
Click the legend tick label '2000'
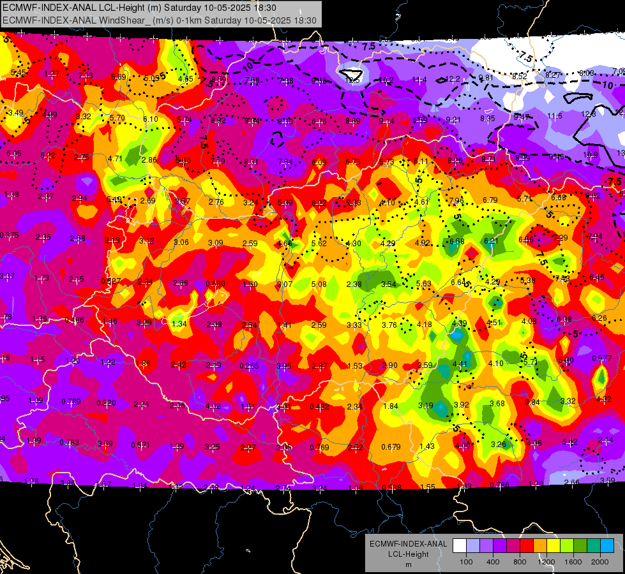pyautogui.click(x=600, y=562)
